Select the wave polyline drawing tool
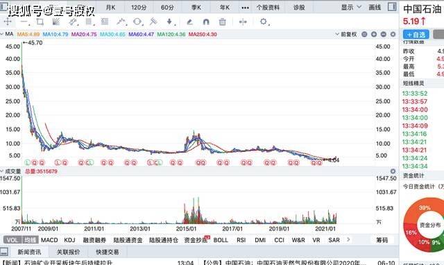This screenshot has width=444, height=265. (x=122, y=22)
